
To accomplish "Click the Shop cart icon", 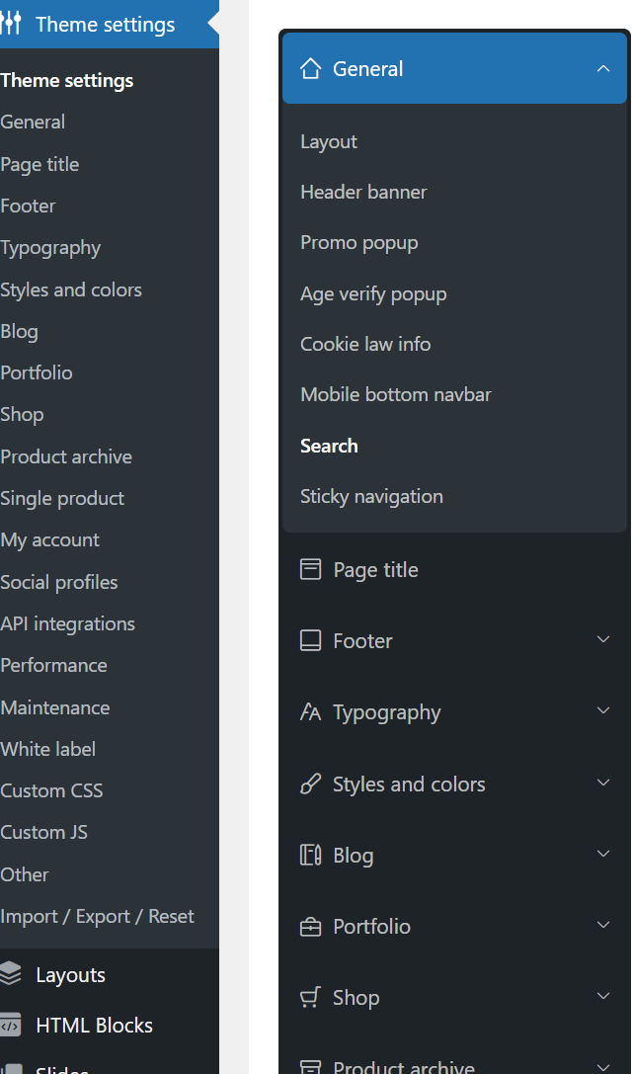I will pyautogui.click(x=310, y=998).
